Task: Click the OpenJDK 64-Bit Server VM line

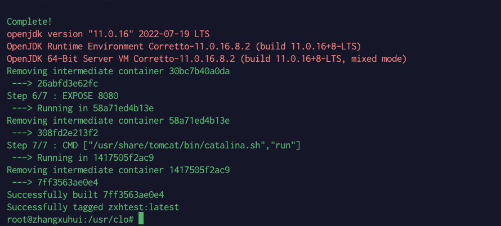Action: [x=207, y=58]
